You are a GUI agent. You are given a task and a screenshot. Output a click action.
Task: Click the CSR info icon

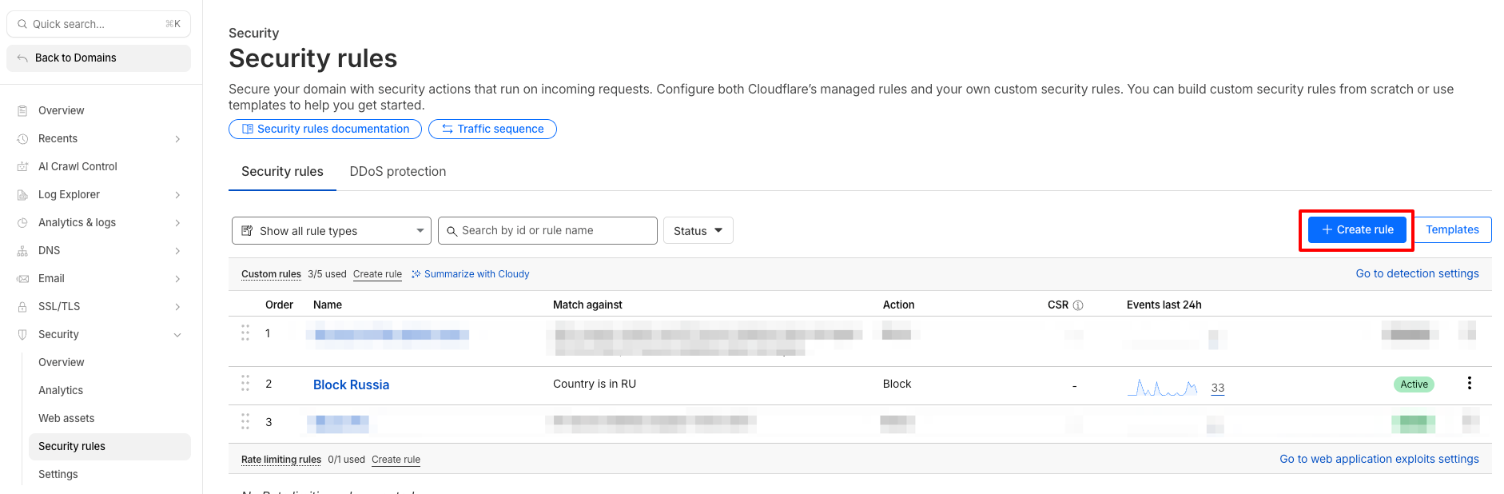click(x=1078, y=305)
